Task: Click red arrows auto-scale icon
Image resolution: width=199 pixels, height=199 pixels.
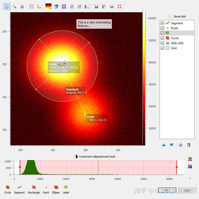Action: click(x=120, y=6)
